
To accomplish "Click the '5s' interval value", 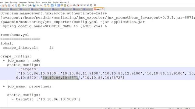I will [x=51, y=48].
